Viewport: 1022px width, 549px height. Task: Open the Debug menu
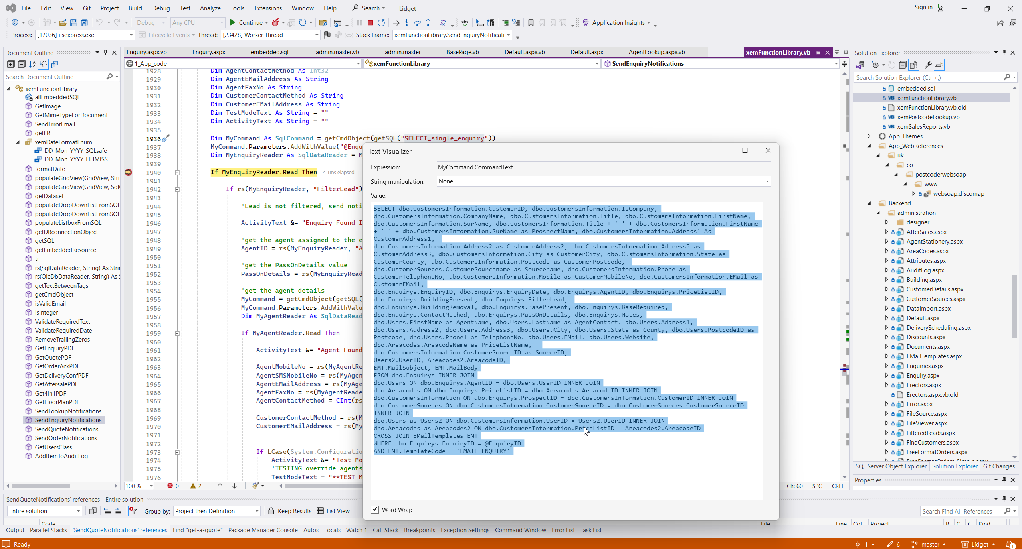tap(160, 8)
